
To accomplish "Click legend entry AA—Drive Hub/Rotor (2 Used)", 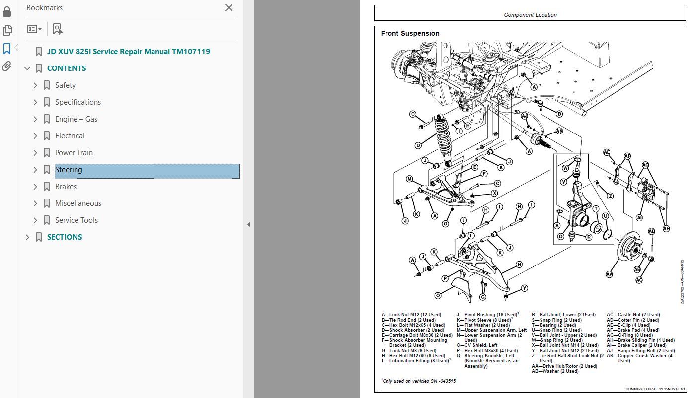I will point(564,366).
